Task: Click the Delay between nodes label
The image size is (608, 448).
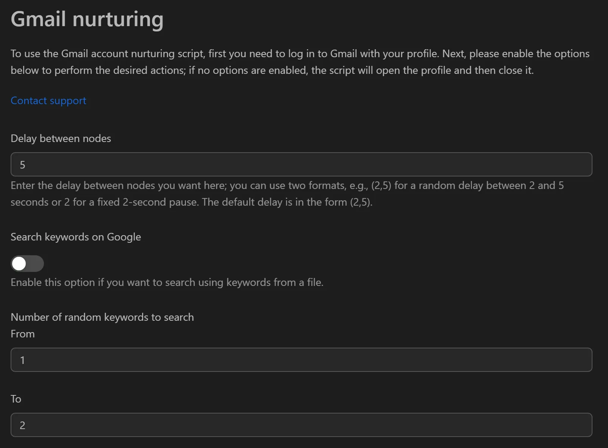Action: [x=61, y=138]
